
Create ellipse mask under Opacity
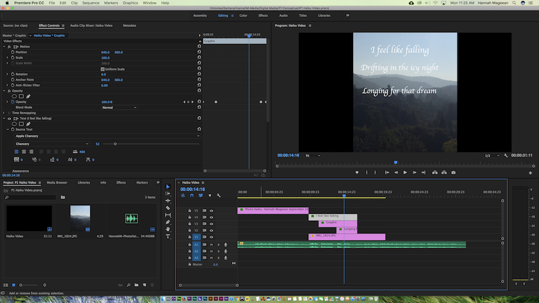click(x=14, y=96)
